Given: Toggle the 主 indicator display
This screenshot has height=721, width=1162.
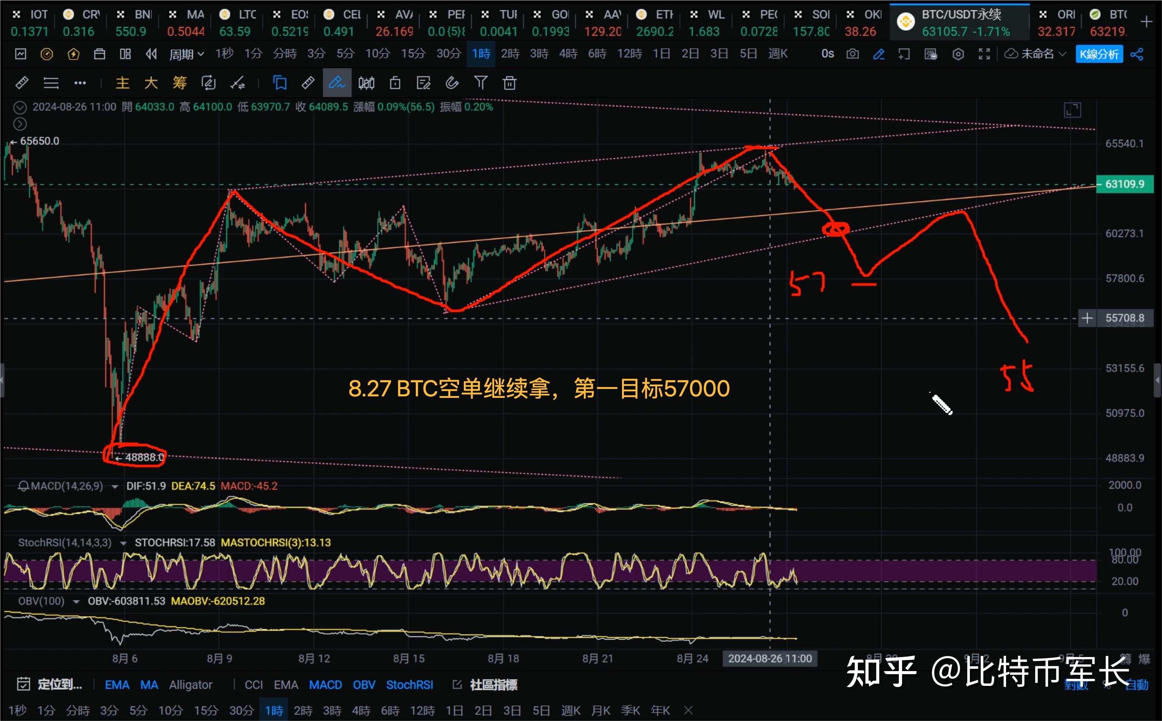Looking at the screenshot, I should pyautogui.click(x=122, y=82).
